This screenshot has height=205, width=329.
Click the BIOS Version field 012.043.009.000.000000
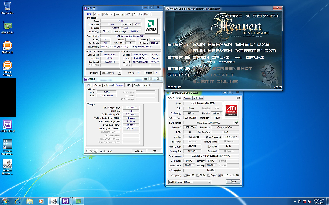[x=208, y=123]
